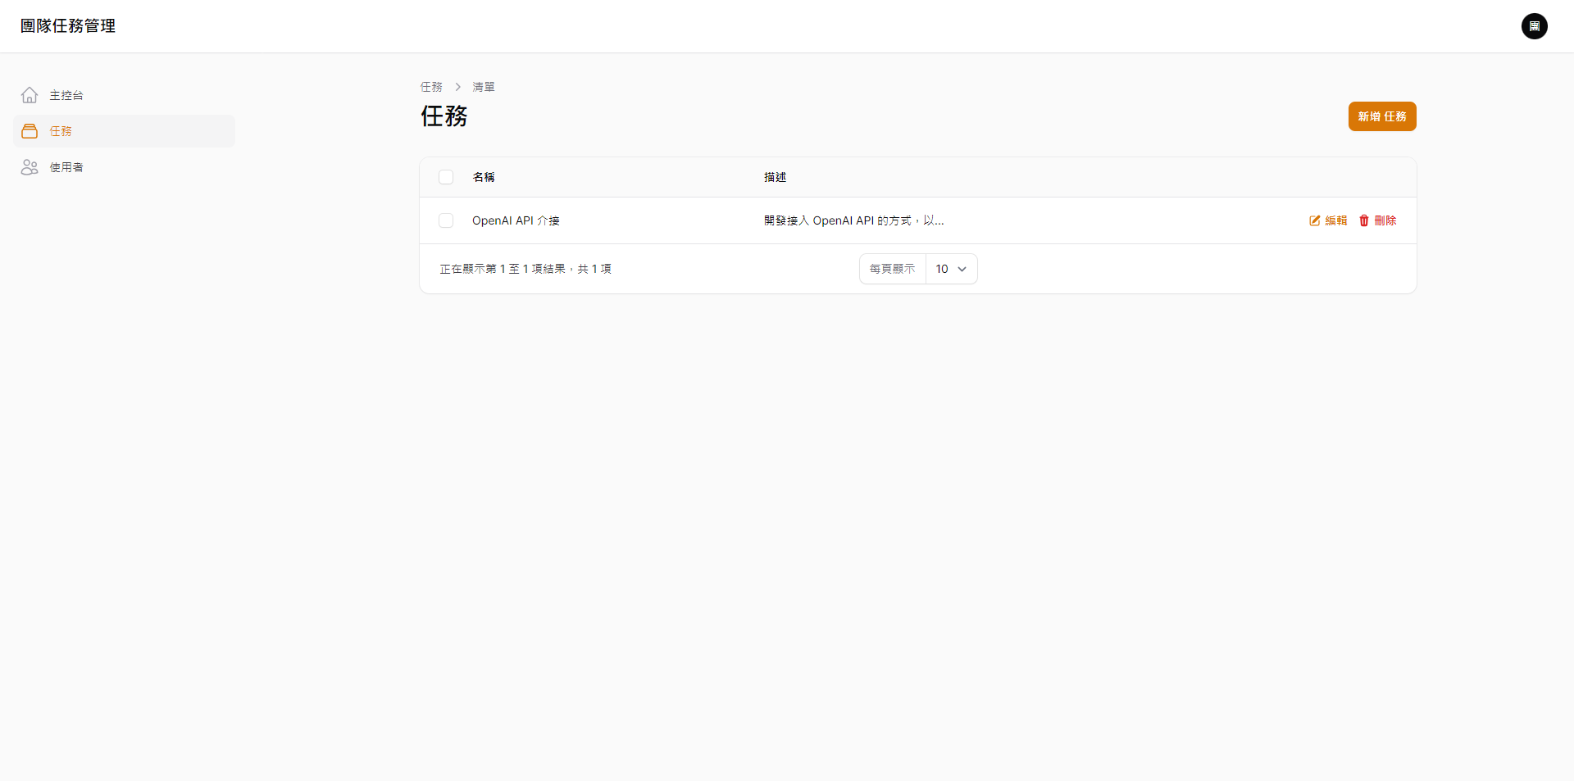Viewport: 1574px width, 781px height.
Task: Click the pagination summary 正在顯示第 1 至 1 項結果
Action: [x=525, y=269]
